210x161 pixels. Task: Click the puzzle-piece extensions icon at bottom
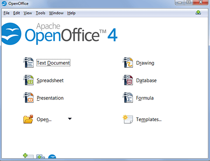click(41, 158)
